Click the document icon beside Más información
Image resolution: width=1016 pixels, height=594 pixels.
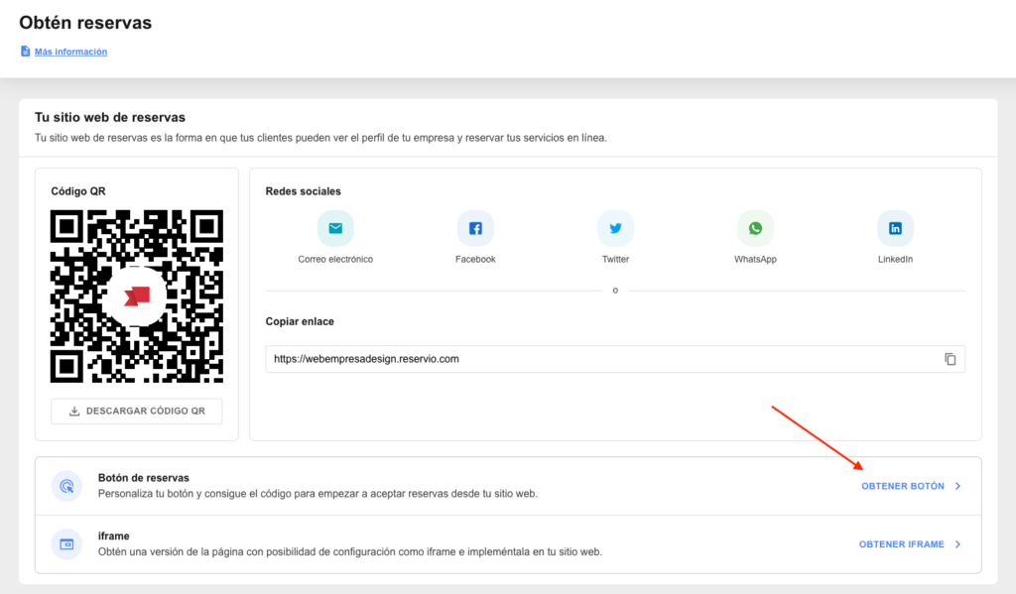25,52
